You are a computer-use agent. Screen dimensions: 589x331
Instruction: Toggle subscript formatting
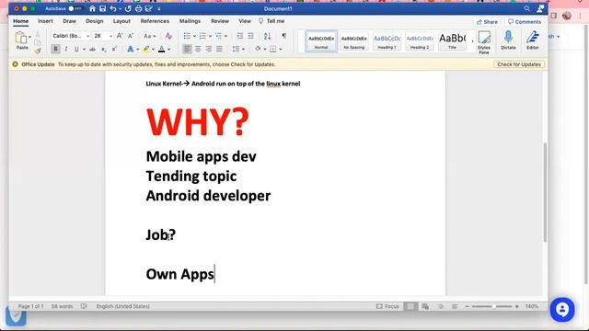pos(104,49)
